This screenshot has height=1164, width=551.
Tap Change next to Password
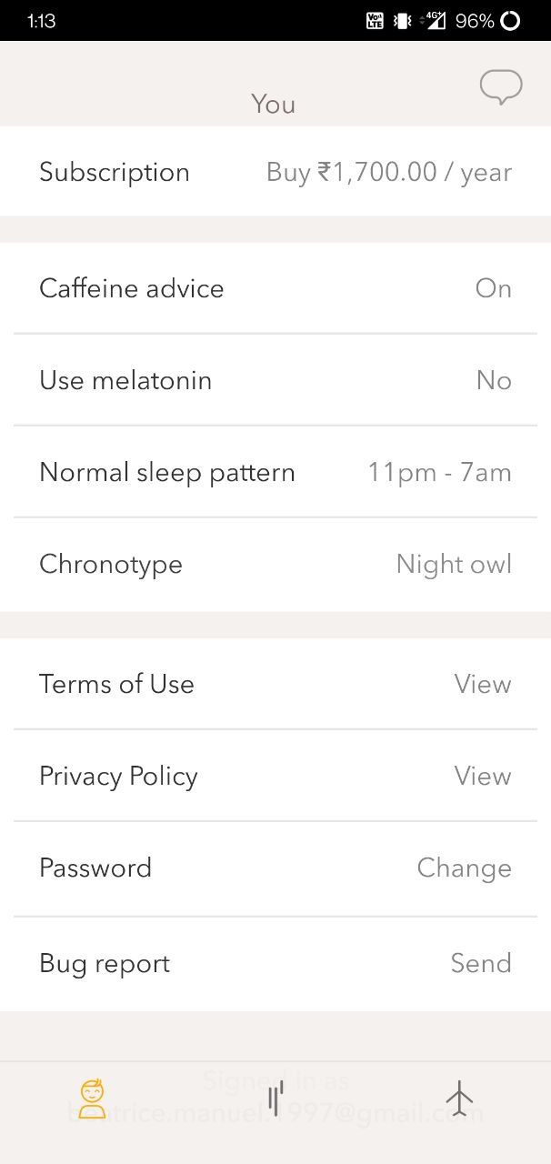click(x=464, y=868)
